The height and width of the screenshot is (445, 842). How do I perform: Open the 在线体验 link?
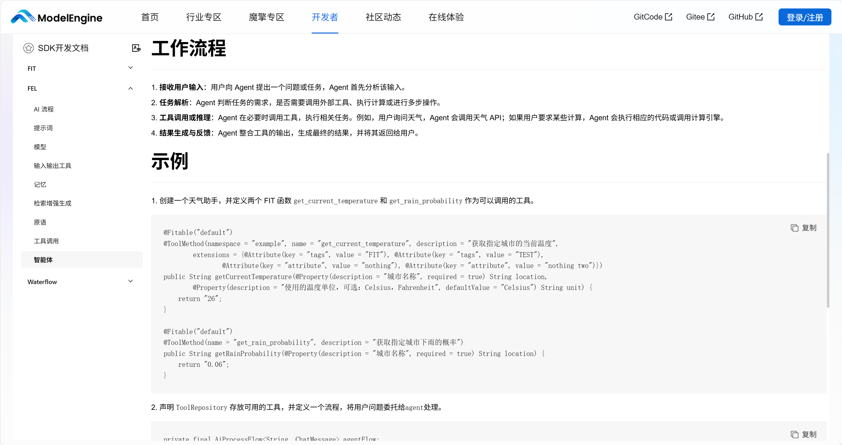tap(446, 17)
